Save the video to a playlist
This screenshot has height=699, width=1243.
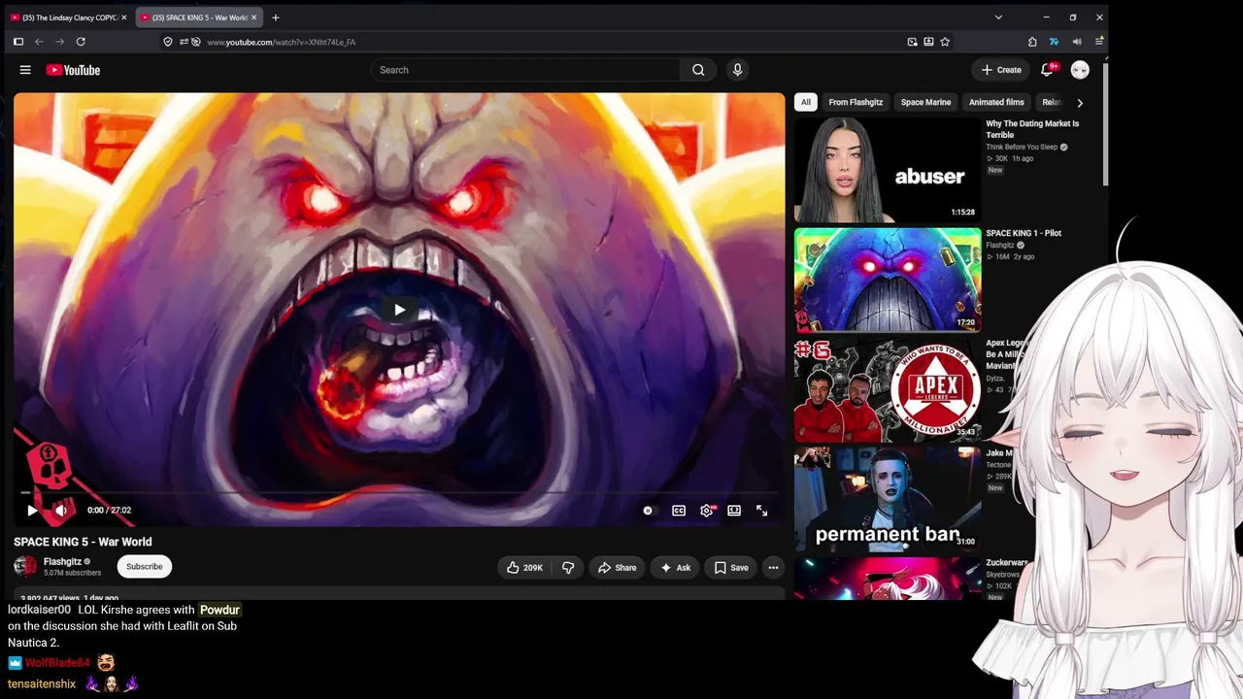pyautogui.click(x=731, y=568)
